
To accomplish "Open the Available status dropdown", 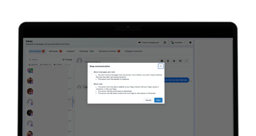I will point(178,42).
